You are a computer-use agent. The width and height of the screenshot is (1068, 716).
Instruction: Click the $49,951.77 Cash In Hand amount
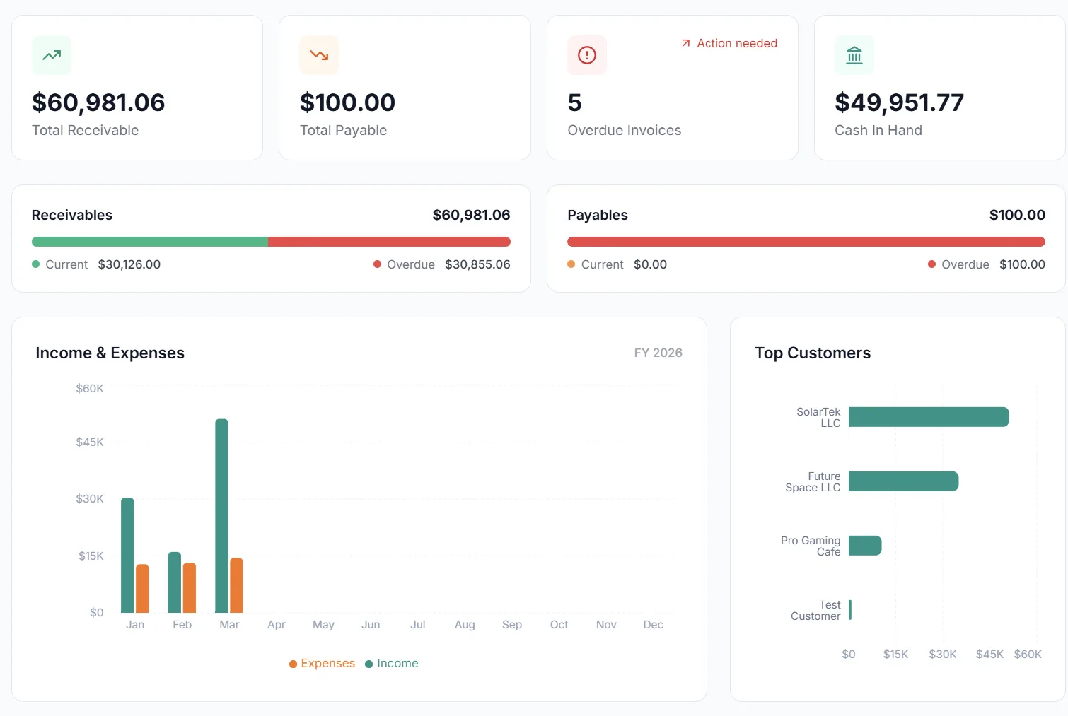[x=899, y=102]
